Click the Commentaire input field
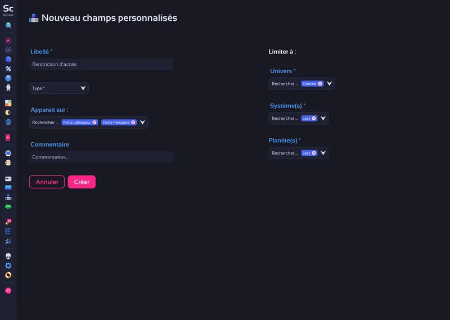The height and width of the screenshot is (320, 450). coord(101,157)
